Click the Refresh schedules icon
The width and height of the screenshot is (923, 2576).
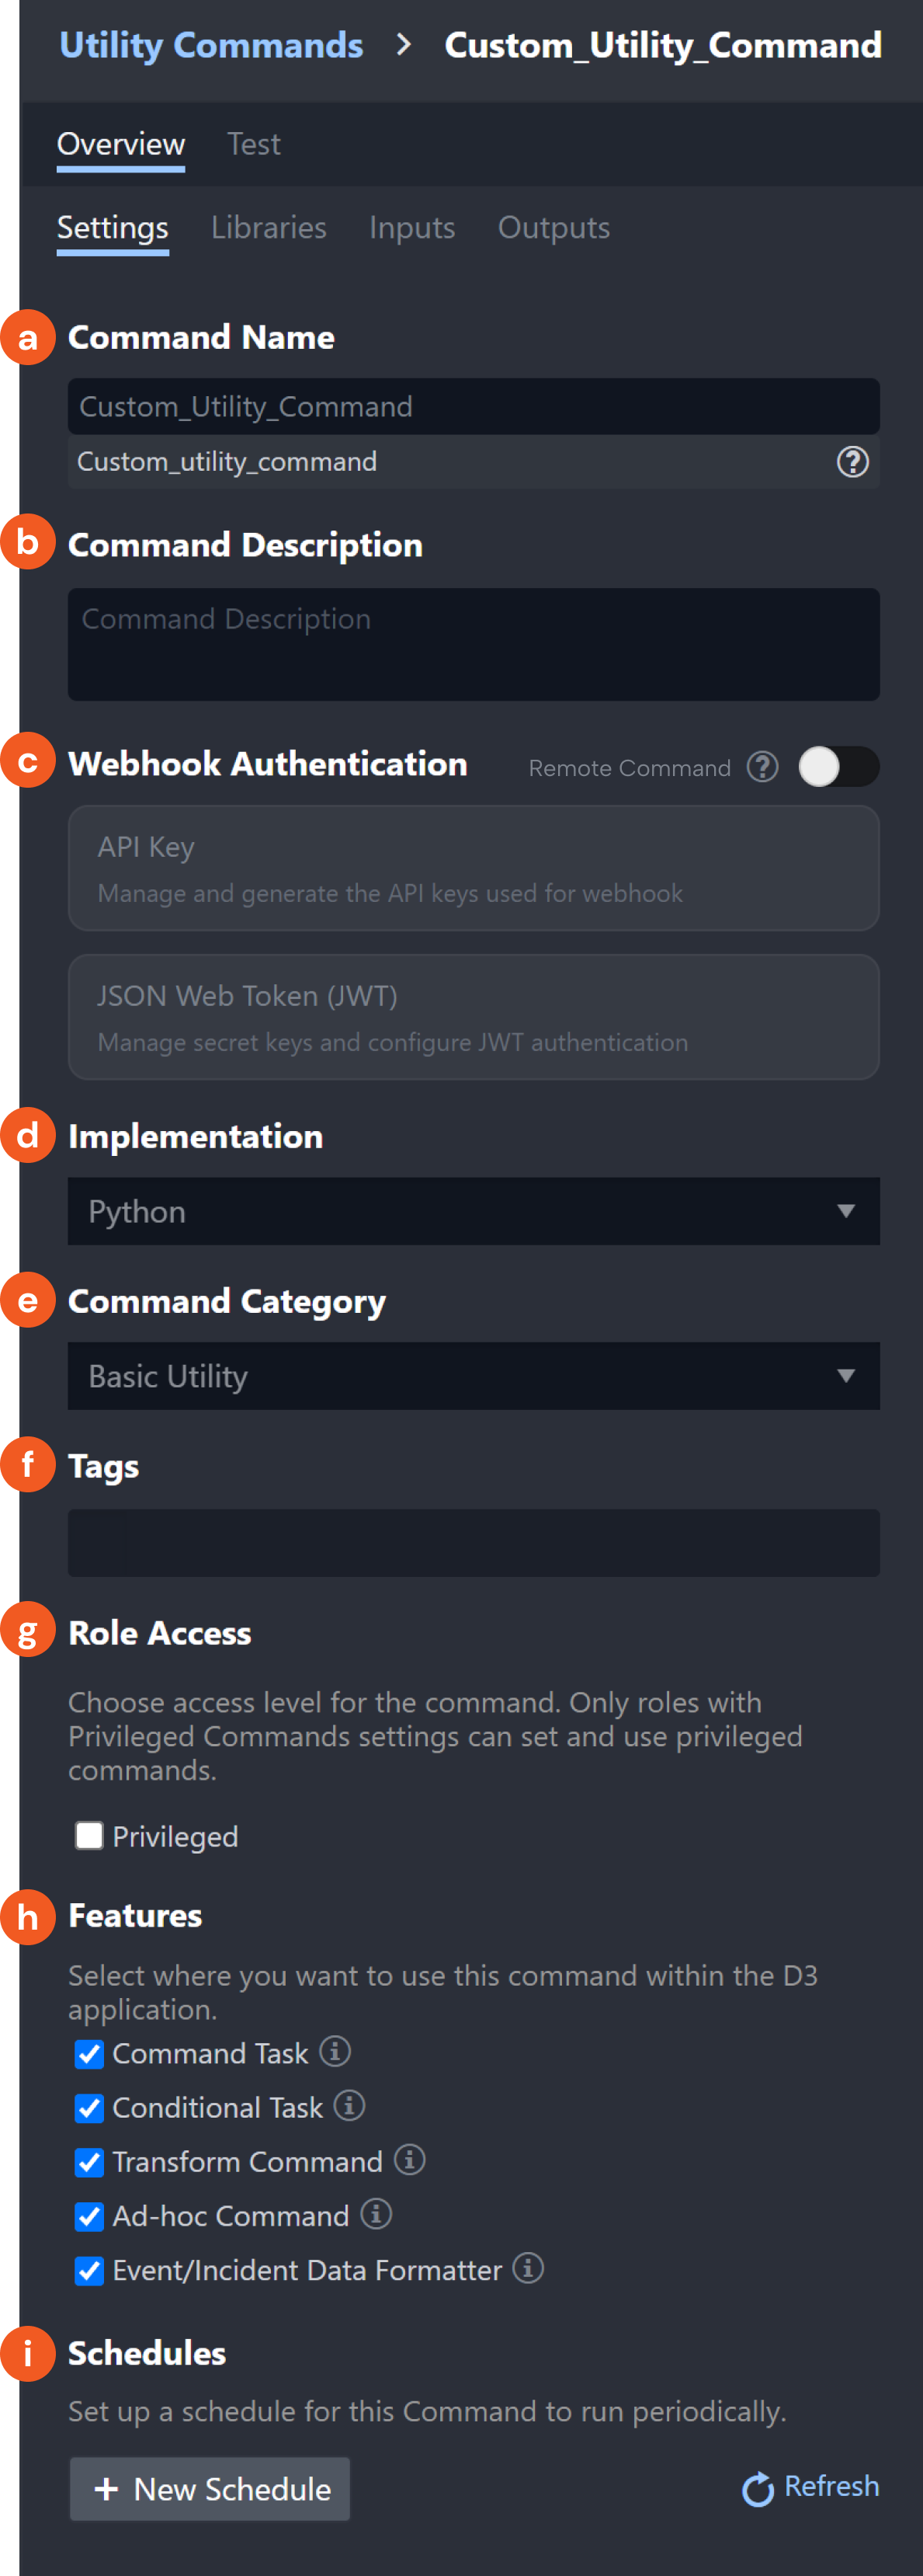757,2488
